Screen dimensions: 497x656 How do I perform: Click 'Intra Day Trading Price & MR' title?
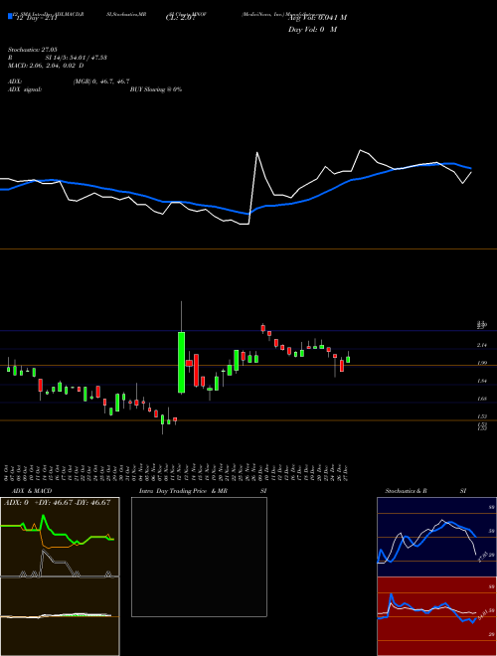(183, 491)
